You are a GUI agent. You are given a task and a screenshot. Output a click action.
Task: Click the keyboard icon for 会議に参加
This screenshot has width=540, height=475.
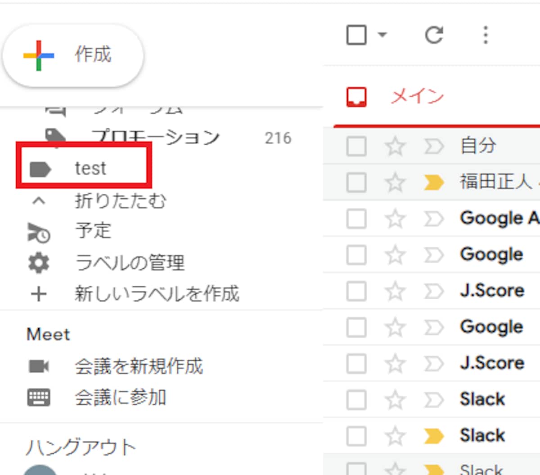(39, 397)
